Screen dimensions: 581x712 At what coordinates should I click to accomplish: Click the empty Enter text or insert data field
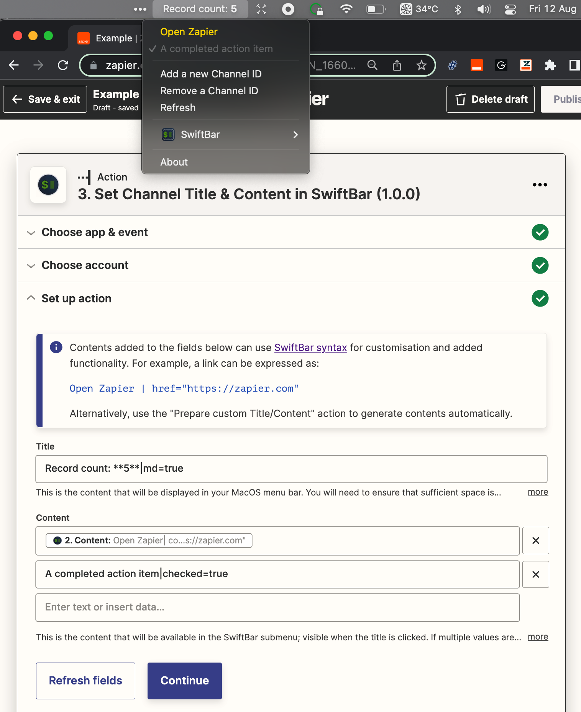tap(277, 608)
